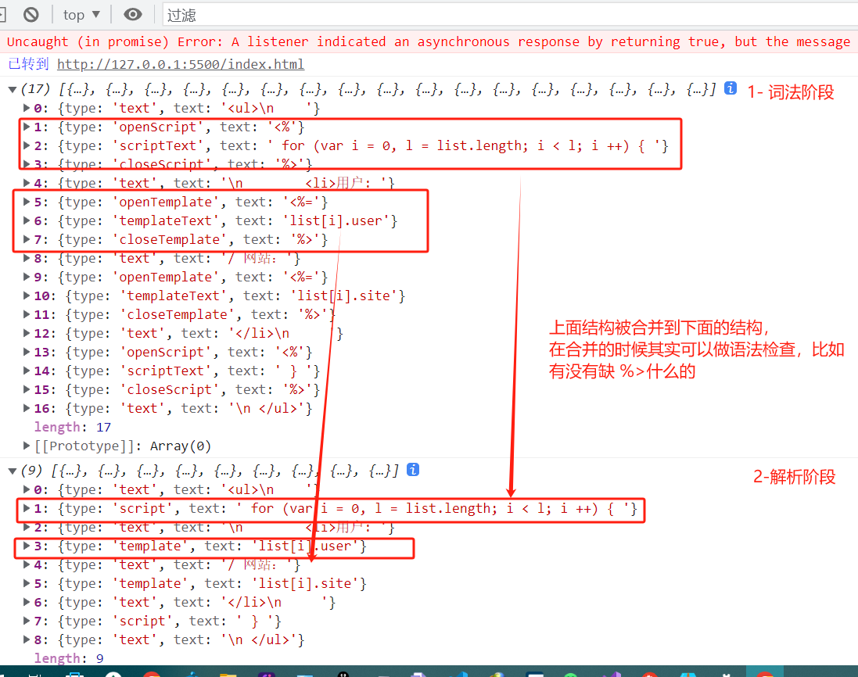Image resolution: width=858 pixels, height=677 pixels.
Task: Expand [[Prototype]]: Array(0) of first array
Action: [27, 446]
